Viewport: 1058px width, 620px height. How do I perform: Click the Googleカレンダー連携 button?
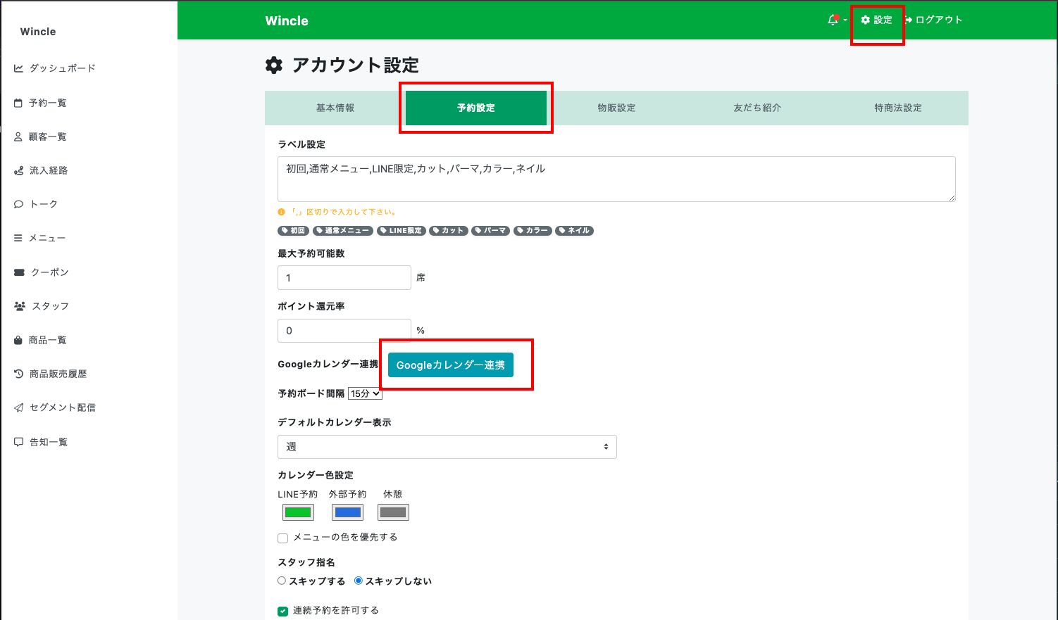(451, 365)
